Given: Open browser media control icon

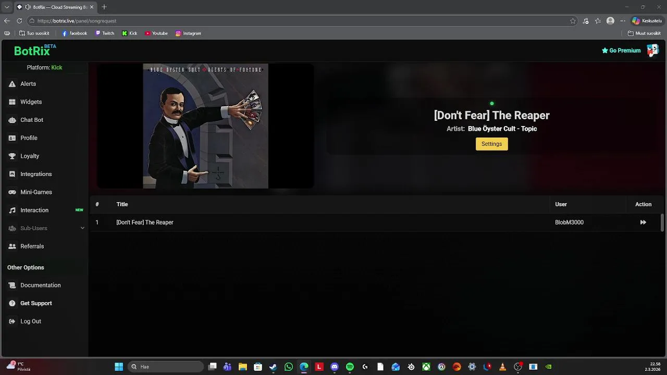Looking at the screenshot, I should [586, 21].
